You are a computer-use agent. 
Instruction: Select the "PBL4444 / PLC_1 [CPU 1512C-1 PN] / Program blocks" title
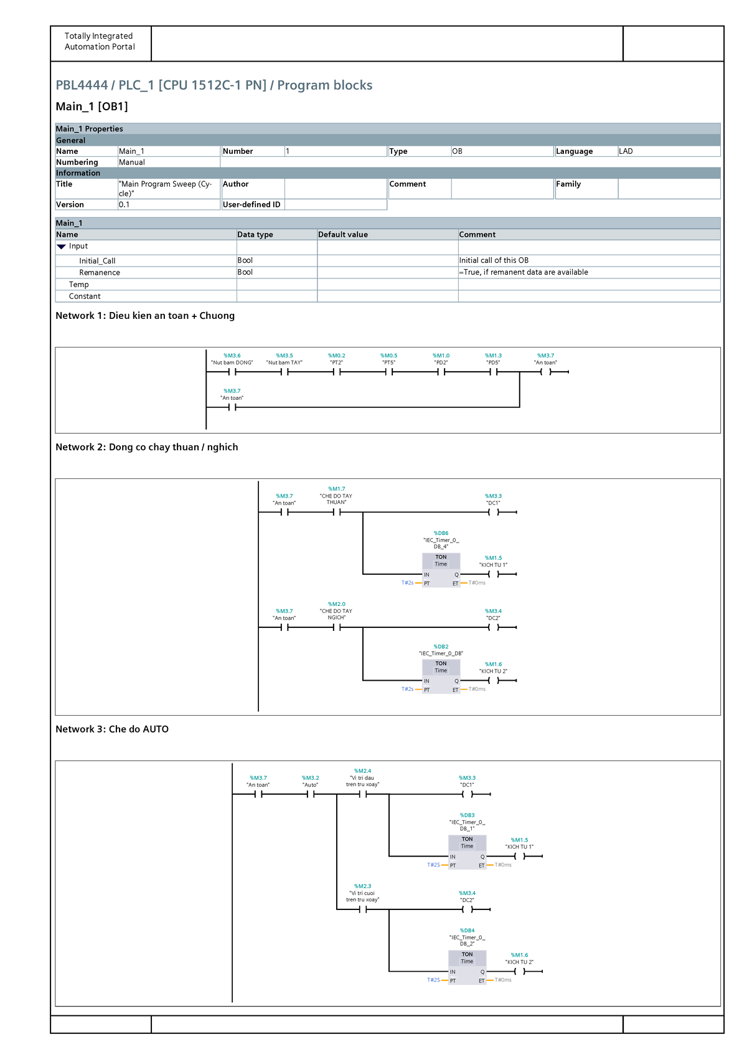click(214, 85)
